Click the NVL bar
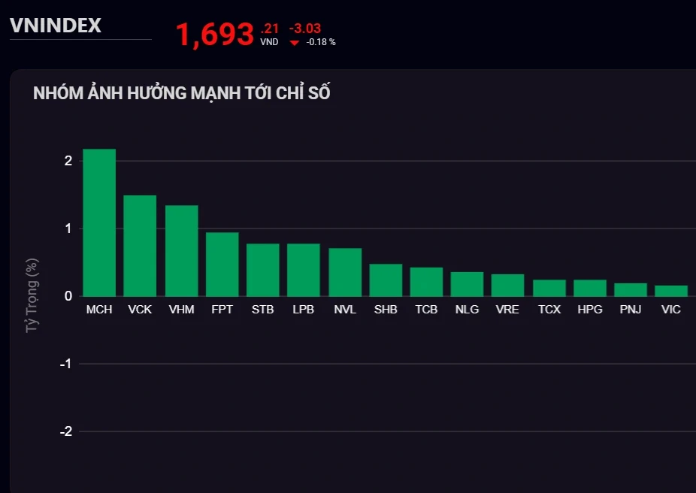The image size is (696, 493). (345, 272)
